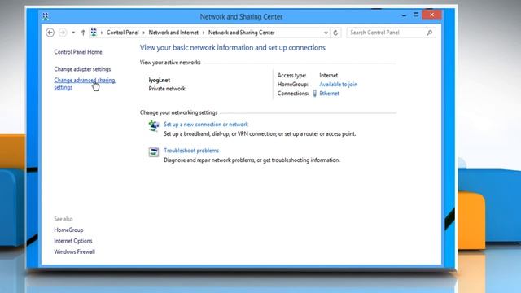This screenshot has height=293, width=521.
Task: Open HomeGroup under See also
Action: point(68,230)
